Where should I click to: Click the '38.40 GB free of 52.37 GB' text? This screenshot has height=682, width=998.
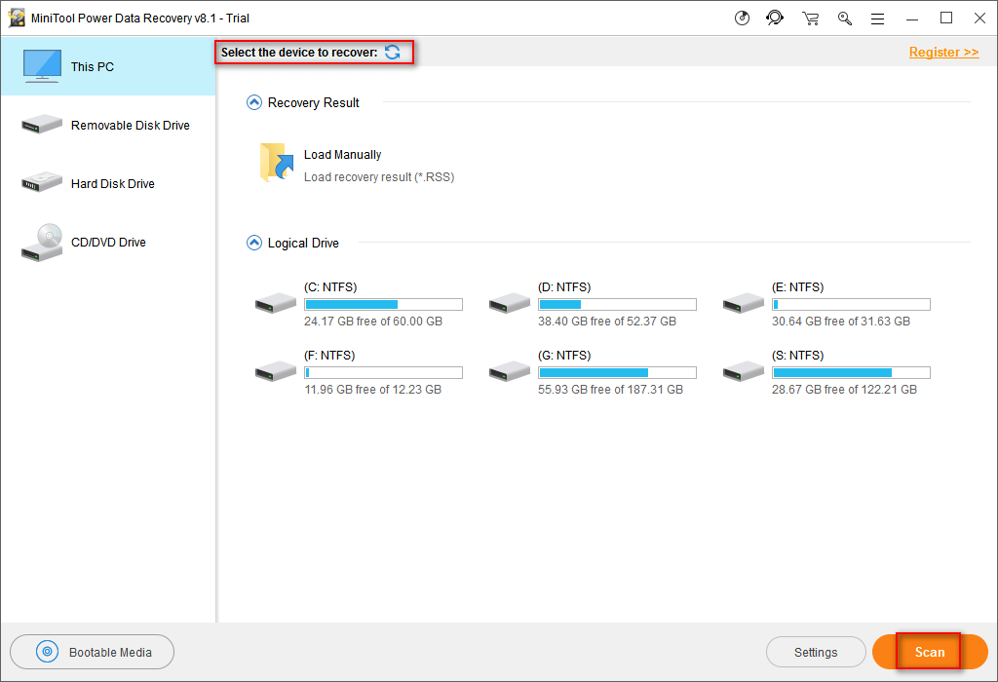click(607, 322)
